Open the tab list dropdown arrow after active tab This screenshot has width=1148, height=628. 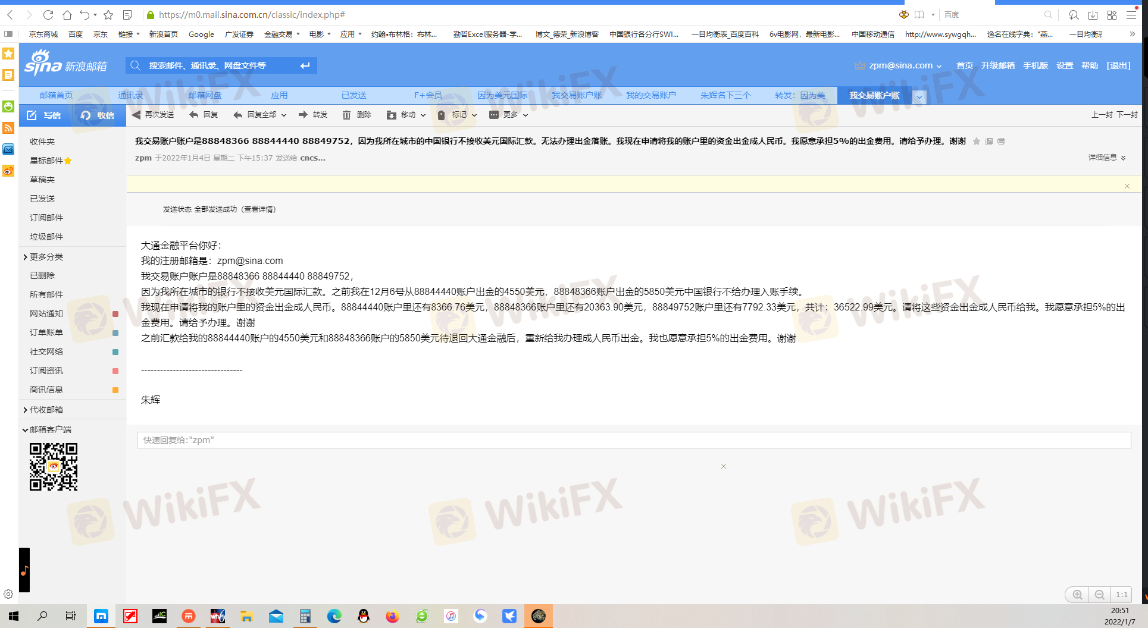pyautogui.click(x=919, y=96)
